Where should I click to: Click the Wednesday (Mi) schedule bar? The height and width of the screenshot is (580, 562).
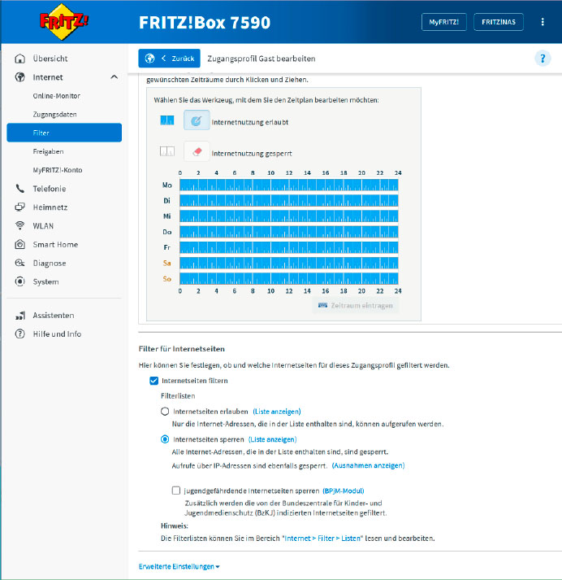(x=289, y=216)
